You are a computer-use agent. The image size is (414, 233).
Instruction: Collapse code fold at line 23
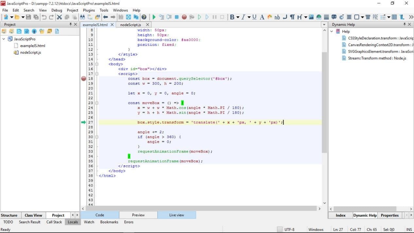coord(96,103)
